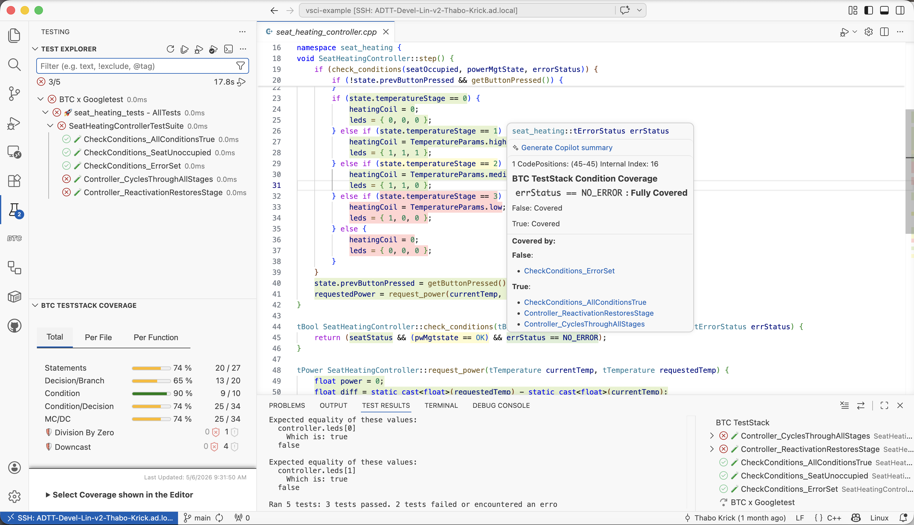Viewport: 914px width, 525px height.
Task: Open the Explorer view in activity bar
Action: pos(14,35)
